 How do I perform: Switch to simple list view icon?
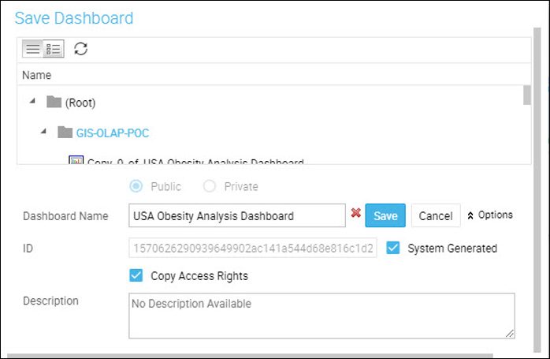(32, 48)
